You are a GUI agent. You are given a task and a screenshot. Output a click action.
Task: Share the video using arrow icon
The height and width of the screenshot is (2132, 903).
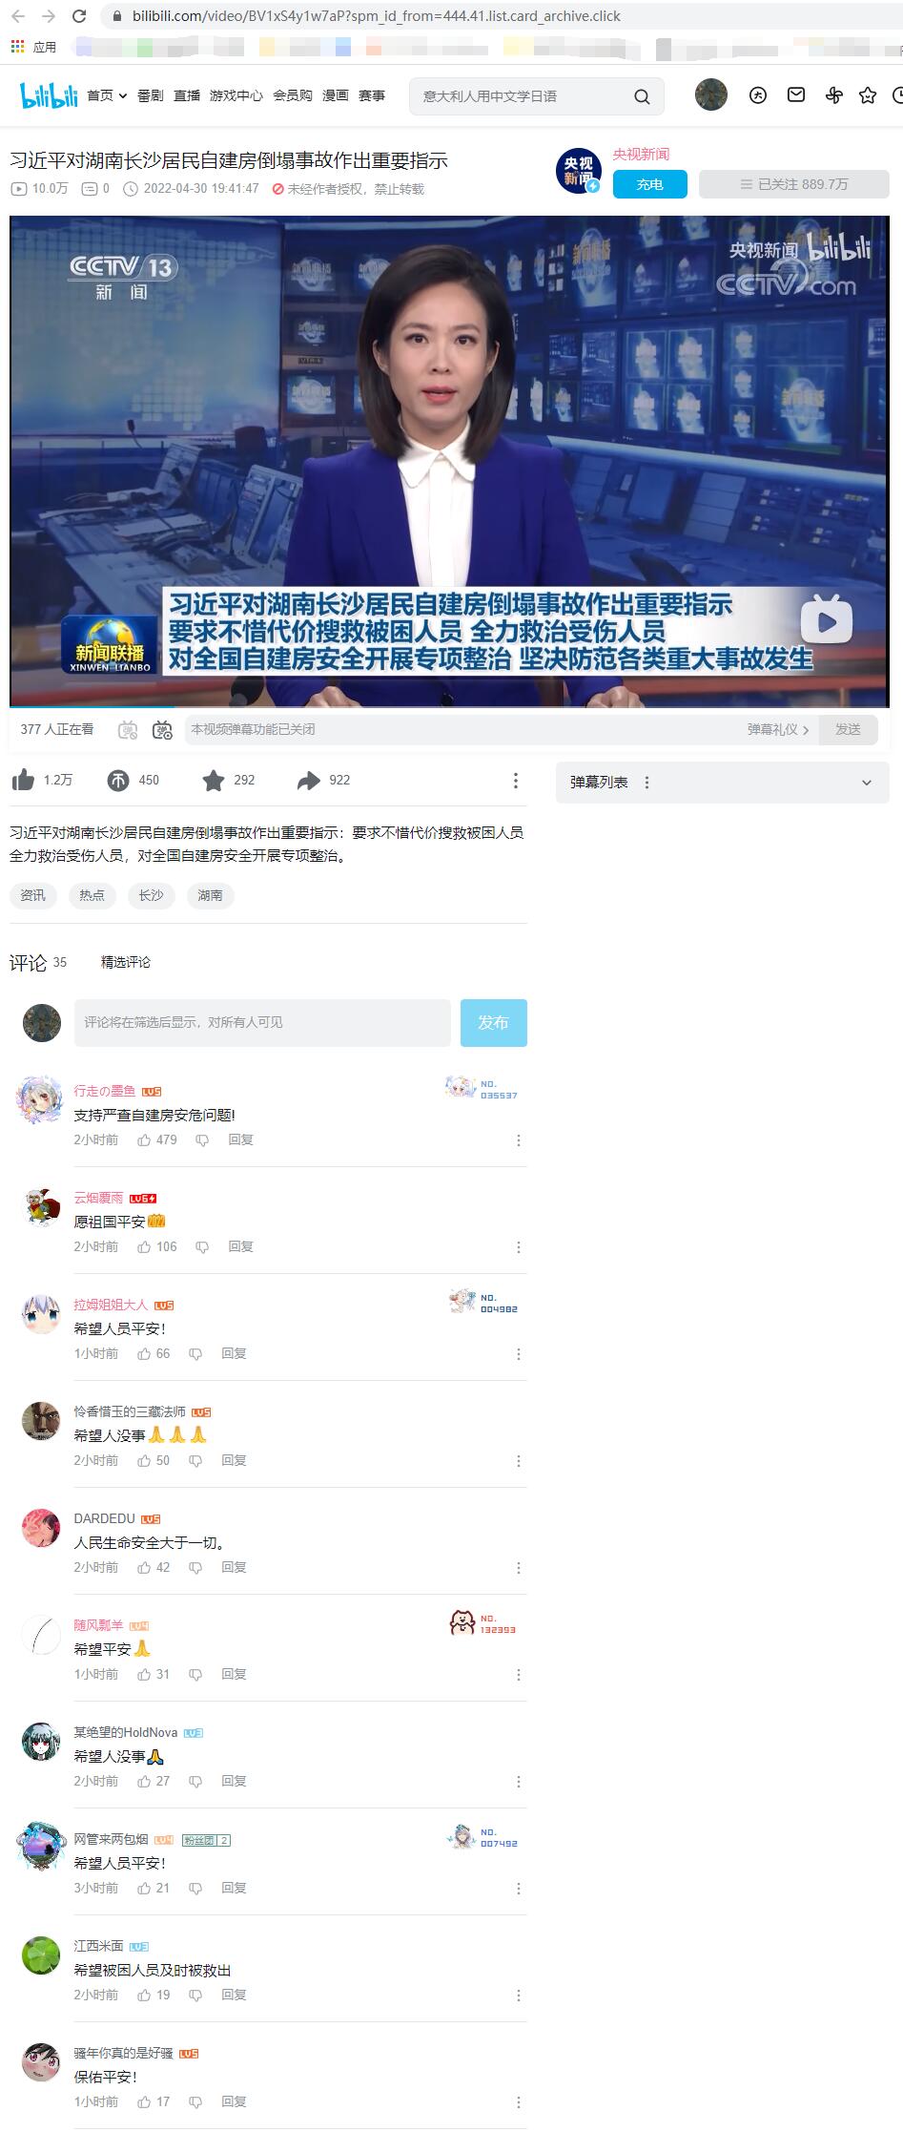(308, 781)
